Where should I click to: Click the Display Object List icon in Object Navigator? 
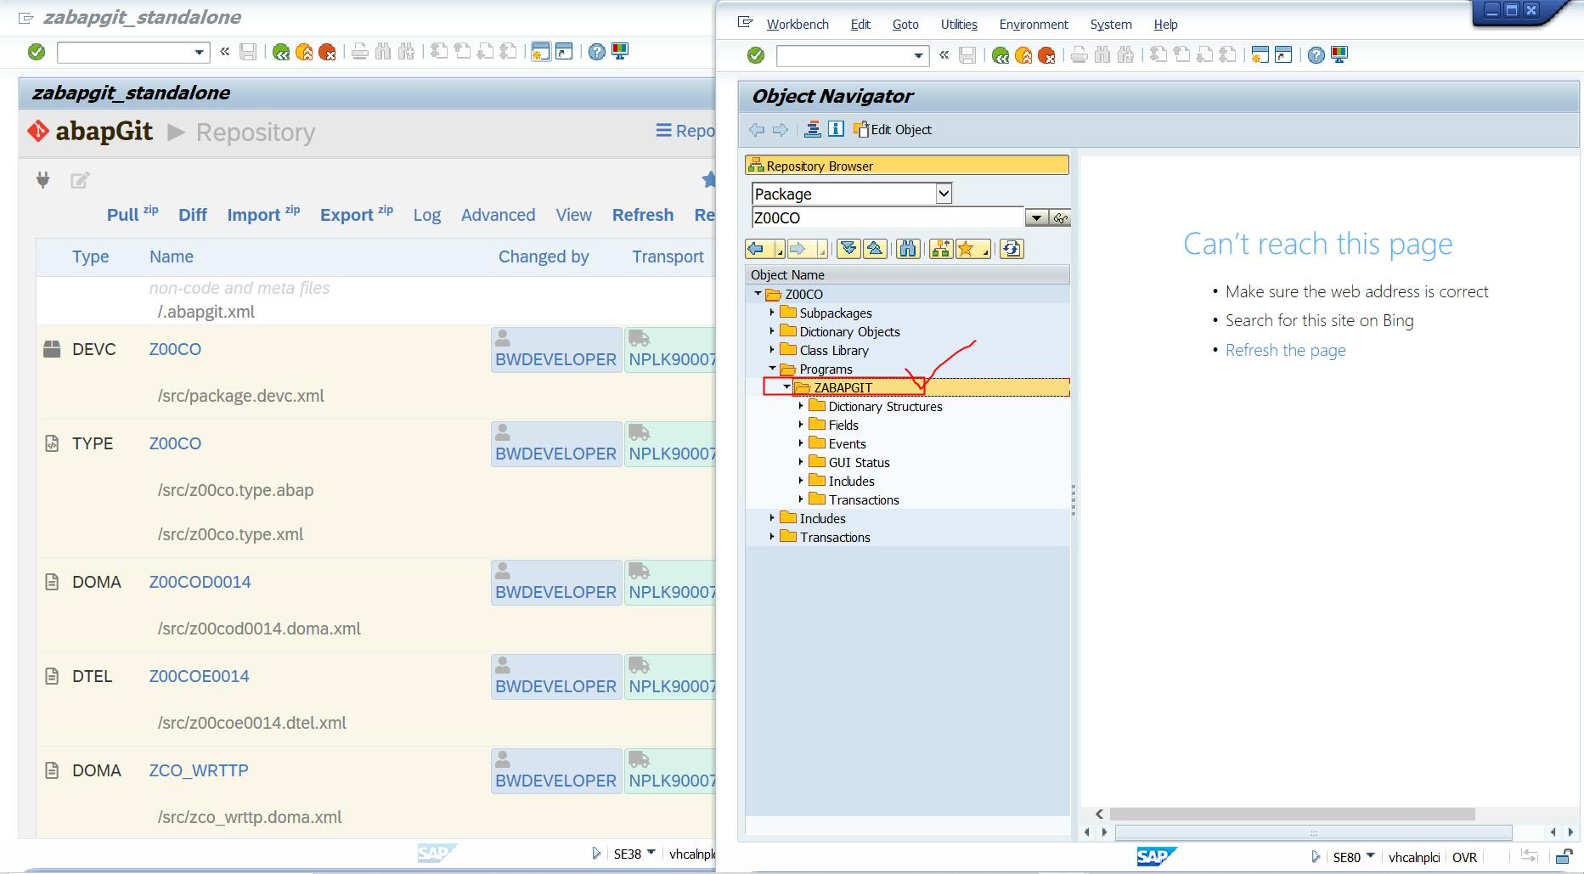click(813, 129)
